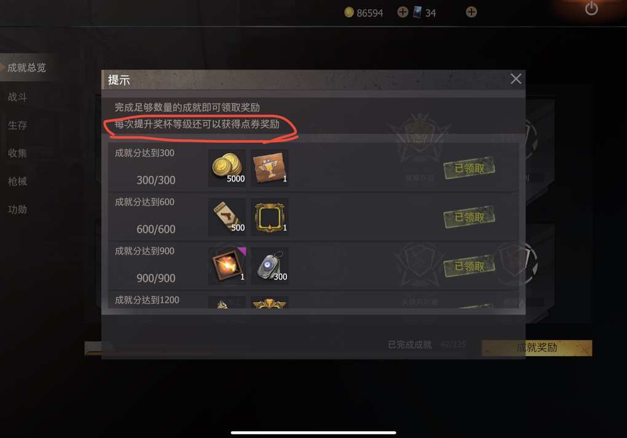Viewport: 627px width, 438px height.
Task: Click the gold coin currency icon
Action: [x=349, y=12]
